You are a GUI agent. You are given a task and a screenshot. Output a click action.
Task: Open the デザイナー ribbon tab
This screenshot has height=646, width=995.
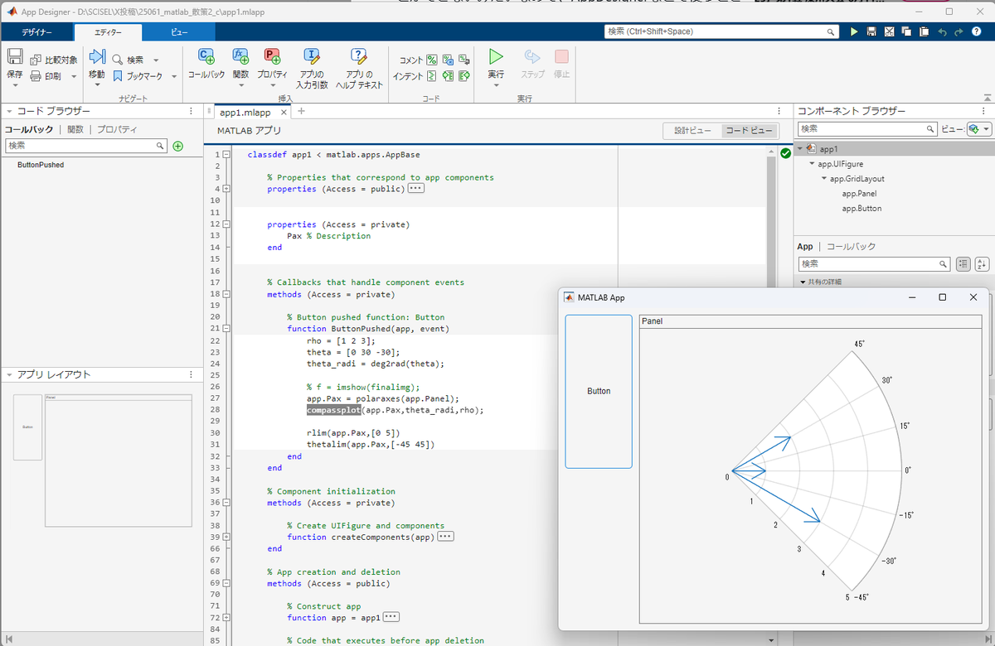[36, 31]
